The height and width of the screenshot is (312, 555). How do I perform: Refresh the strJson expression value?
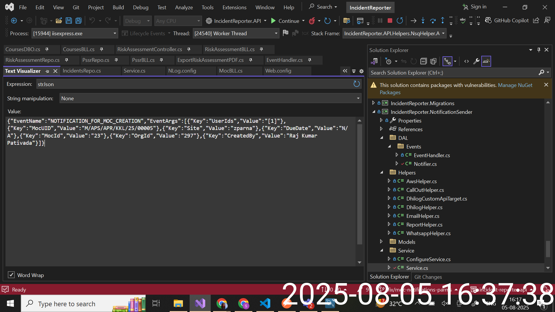[x=356, y=84]
